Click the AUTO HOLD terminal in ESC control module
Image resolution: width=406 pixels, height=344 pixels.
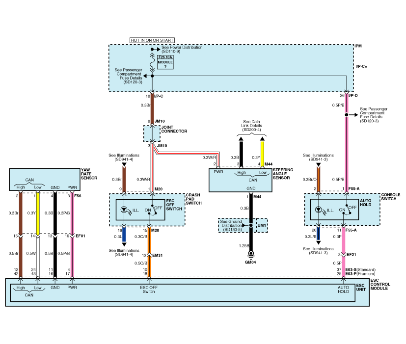[x=344, y=290]
